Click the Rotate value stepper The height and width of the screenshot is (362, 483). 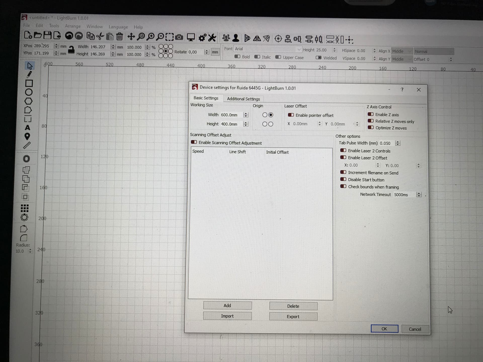click(207, 52)
